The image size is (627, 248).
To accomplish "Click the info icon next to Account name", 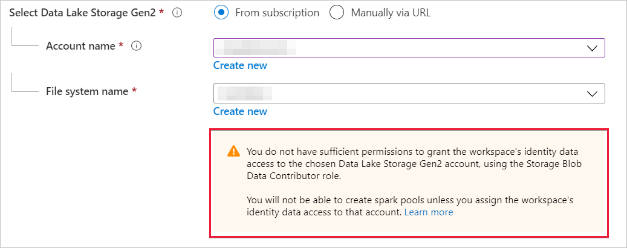I will (x=136, y=47).
